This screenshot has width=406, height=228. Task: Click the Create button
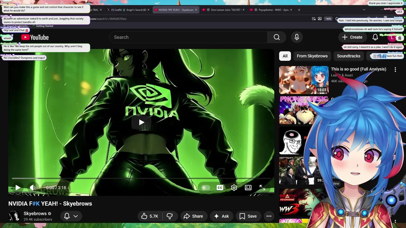(352, 37)
